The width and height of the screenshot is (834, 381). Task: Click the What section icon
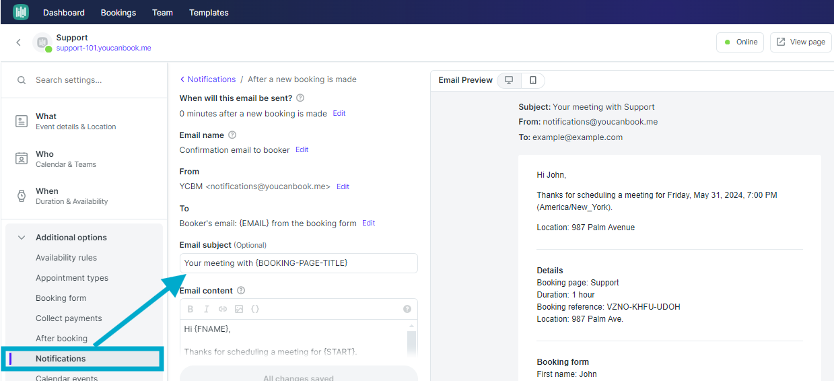[x=22, y=121]
